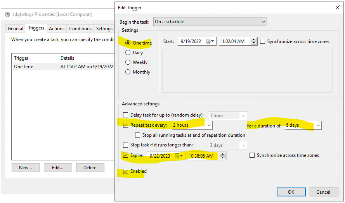Toggle the Enabled checkbox
The height and width of the screenshot is (203, 345).
125,171
